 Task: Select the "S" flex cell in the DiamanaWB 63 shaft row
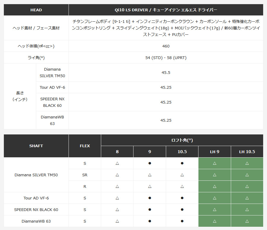click(x=85, y=221)
